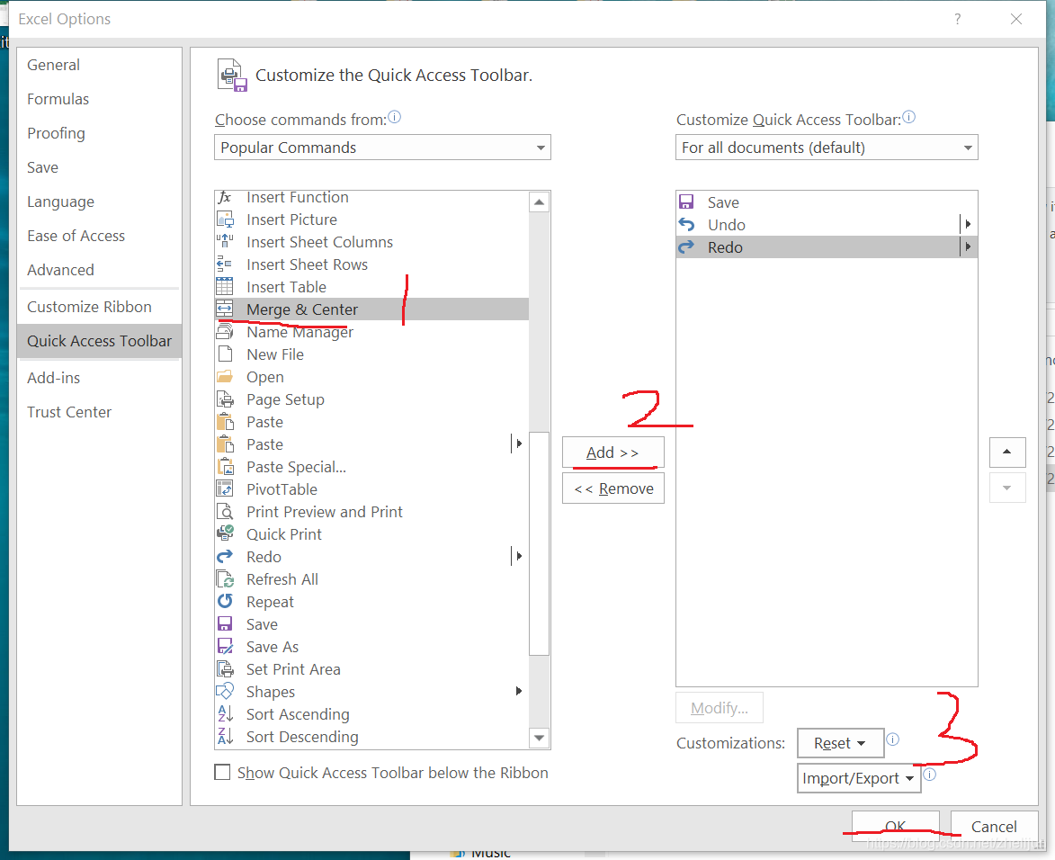Open the For all documents dropdown

point(827,148)
